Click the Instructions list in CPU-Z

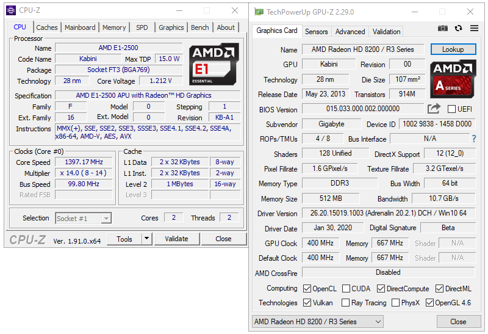(x=148, y=133)
